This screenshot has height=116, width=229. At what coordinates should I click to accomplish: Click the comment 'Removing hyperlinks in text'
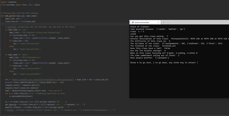pos(50,93)
